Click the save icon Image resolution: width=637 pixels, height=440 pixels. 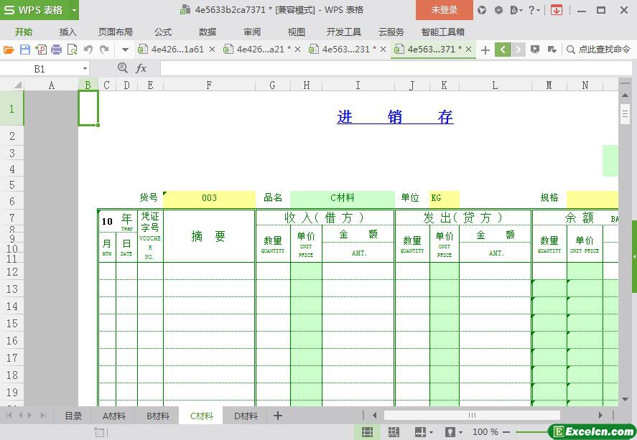pos(24,50)
